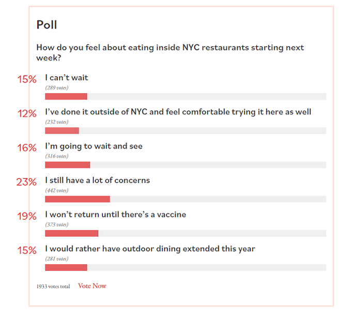Screen dimensions: 358x317
Task: Click the 16% percentage label
Action: coord(26,148)
